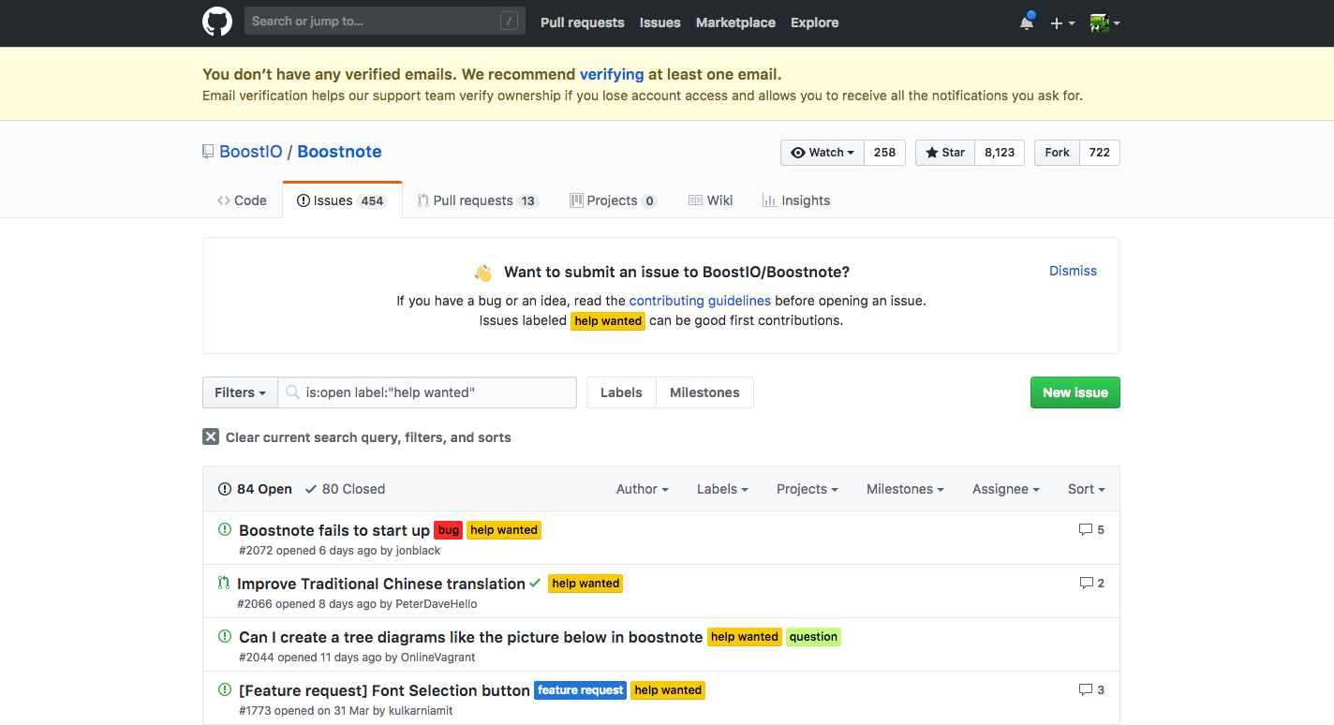The image size is (1334, 725).
Task: Open Explore in top navigation
Action: [814, 22]
